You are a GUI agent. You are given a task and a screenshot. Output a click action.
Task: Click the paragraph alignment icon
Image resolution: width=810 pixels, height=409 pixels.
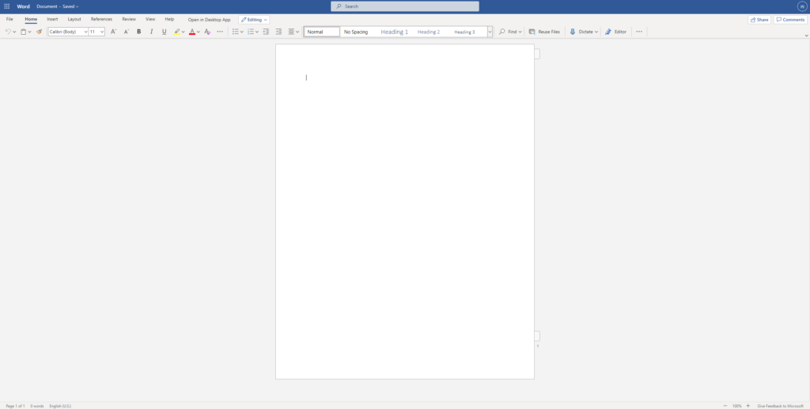[291, 32]
